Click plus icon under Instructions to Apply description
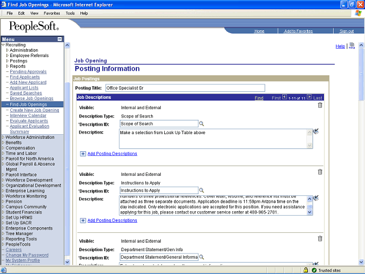This screenshot has width=365, height=274. pos(83,220)
